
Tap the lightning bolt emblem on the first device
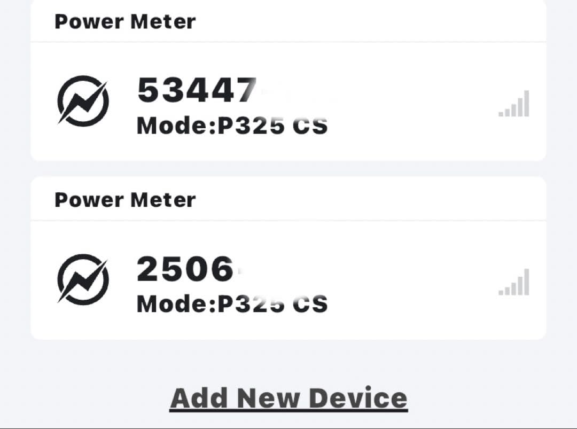pyautogui.click(x=83, y=102)
